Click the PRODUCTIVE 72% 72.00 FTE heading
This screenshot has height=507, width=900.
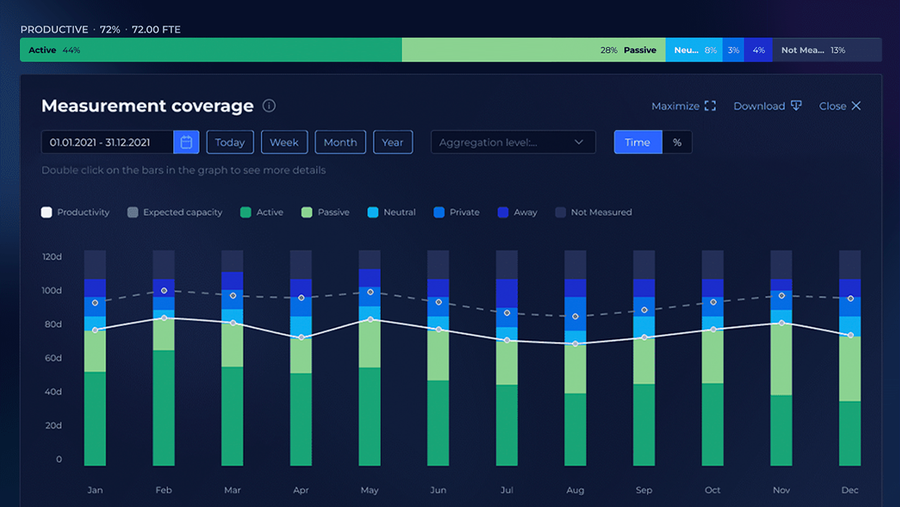(100, 29)
